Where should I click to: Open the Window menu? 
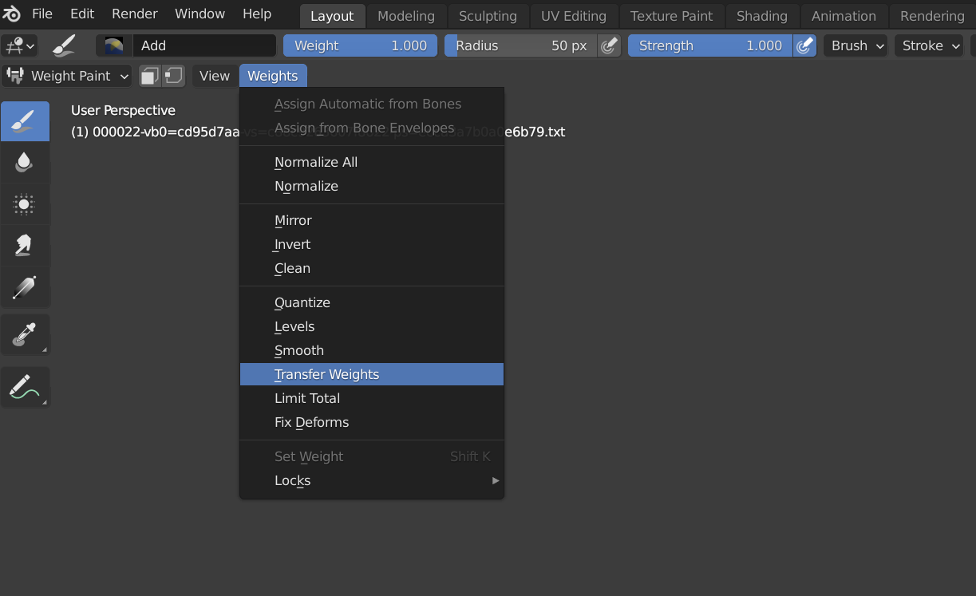[200, 14]
